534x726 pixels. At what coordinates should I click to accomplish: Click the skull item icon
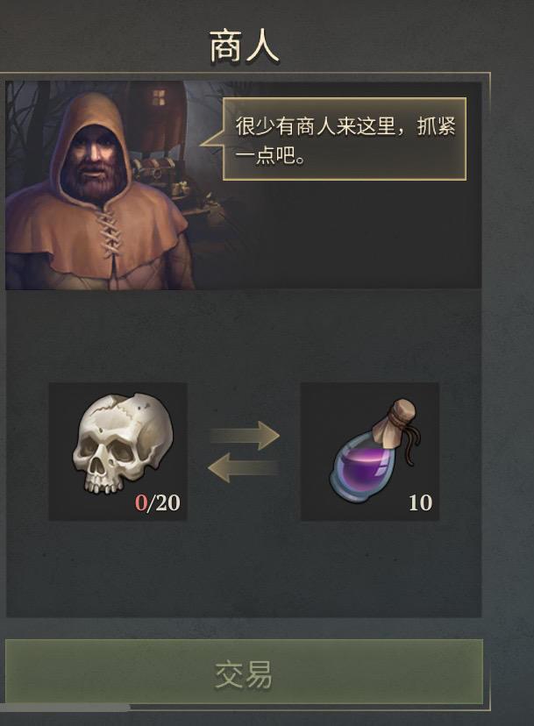[123, 443]
